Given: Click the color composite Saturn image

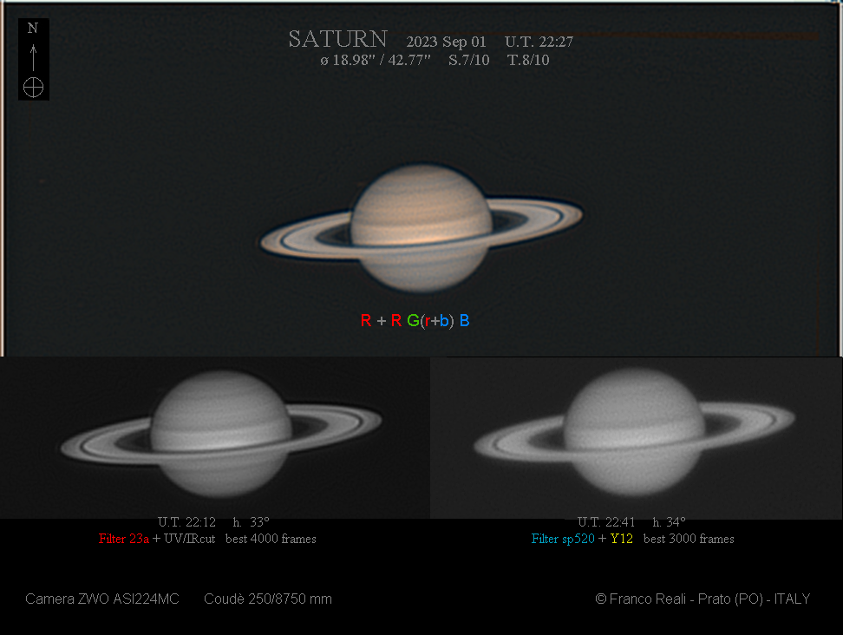Looking at the screenshot, I should tap(421, 228).
